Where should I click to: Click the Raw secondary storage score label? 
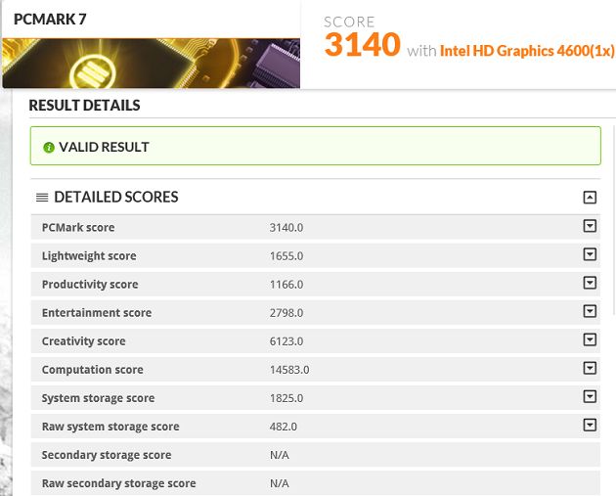click(x=118, y=483)
